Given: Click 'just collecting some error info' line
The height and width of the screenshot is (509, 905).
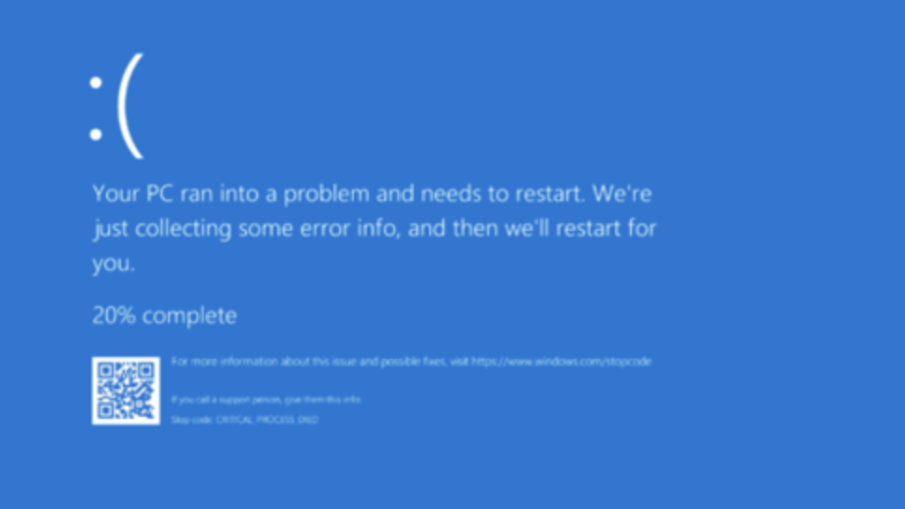Looking at the screenshot, I should tap(247, 228).
